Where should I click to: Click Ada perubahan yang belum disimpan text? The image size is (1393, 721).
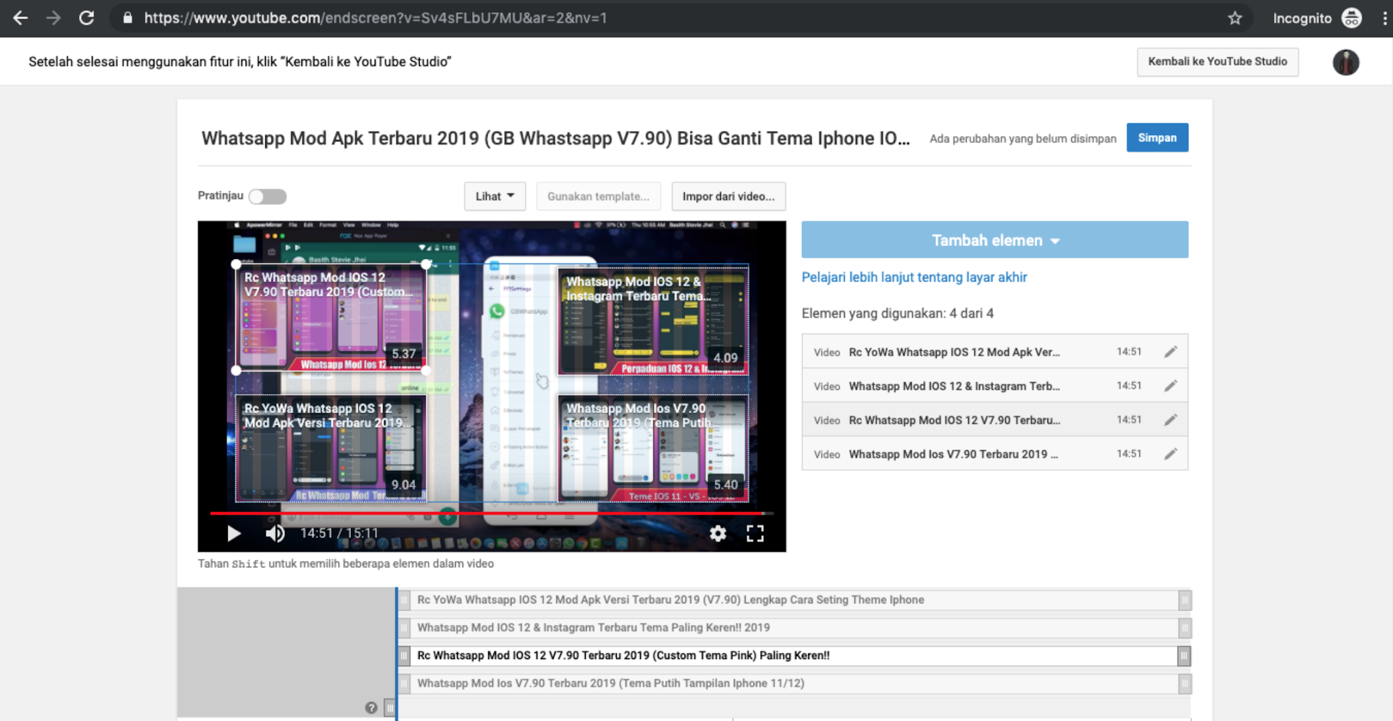(x=1023, y=139)
